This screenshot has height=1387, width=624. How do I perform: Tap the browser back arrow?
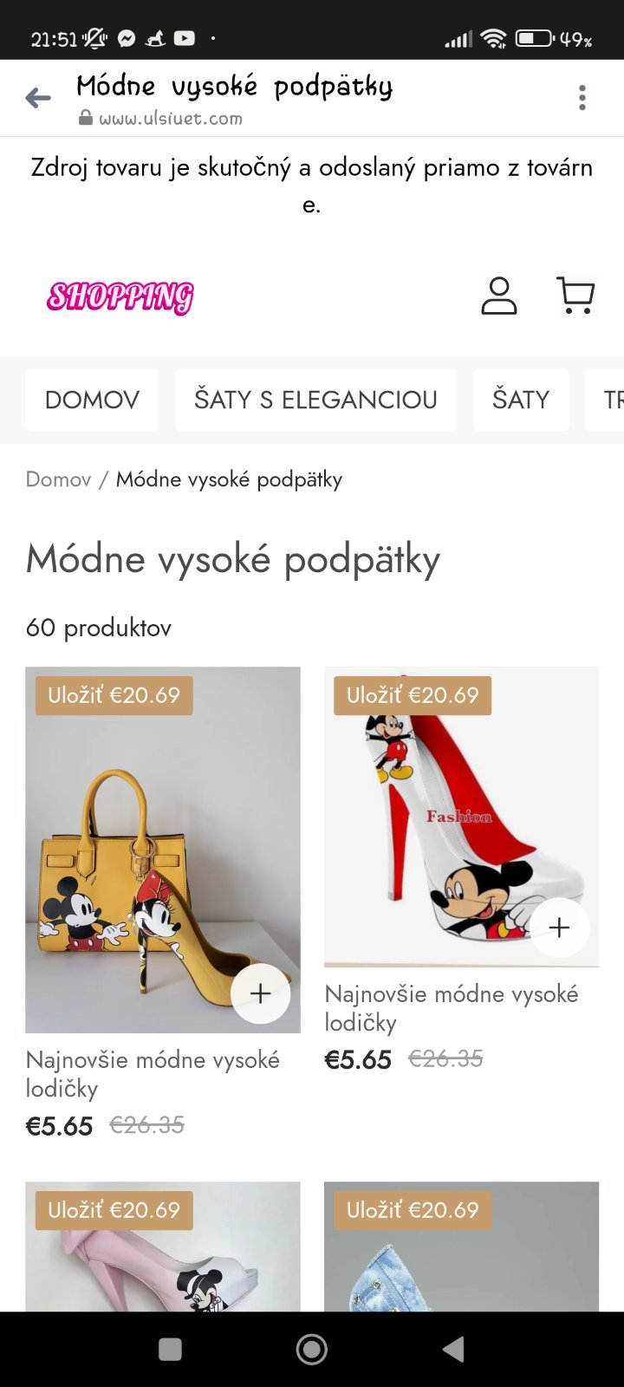pyautogui.click(x=38, y=98)
